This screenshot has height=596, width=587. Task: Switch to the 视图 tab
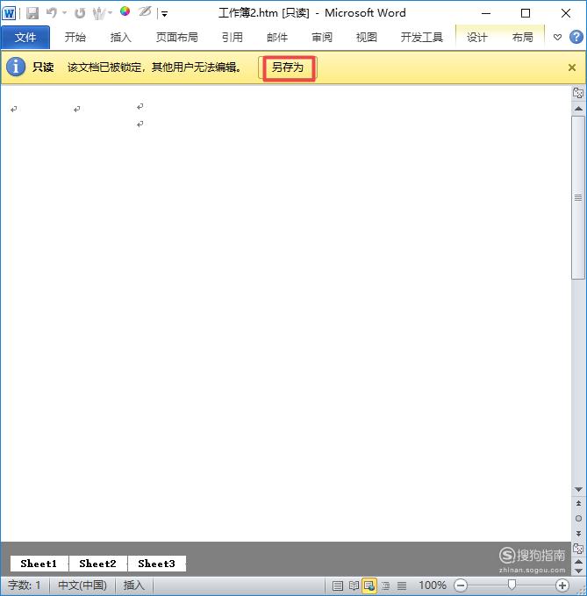click(x=367, y=37)
